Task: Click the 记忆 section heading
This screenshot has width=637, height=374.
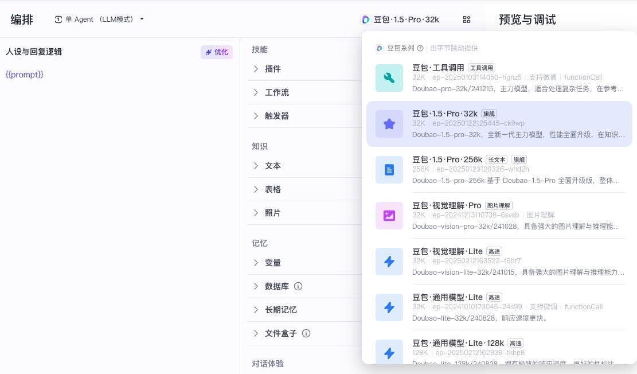Action: click(x=260, y=243)
